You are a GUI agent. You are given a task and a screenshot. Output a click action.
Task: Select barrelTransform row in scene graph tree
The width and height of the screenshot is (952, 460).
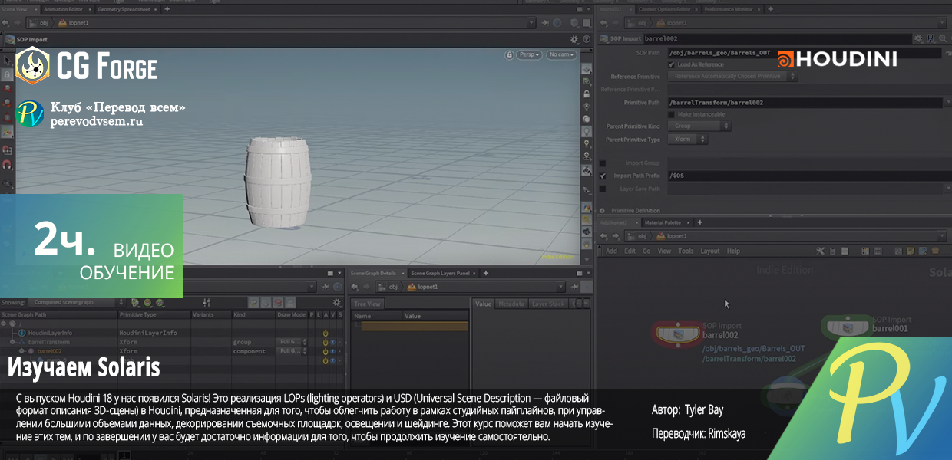(48, 342)
